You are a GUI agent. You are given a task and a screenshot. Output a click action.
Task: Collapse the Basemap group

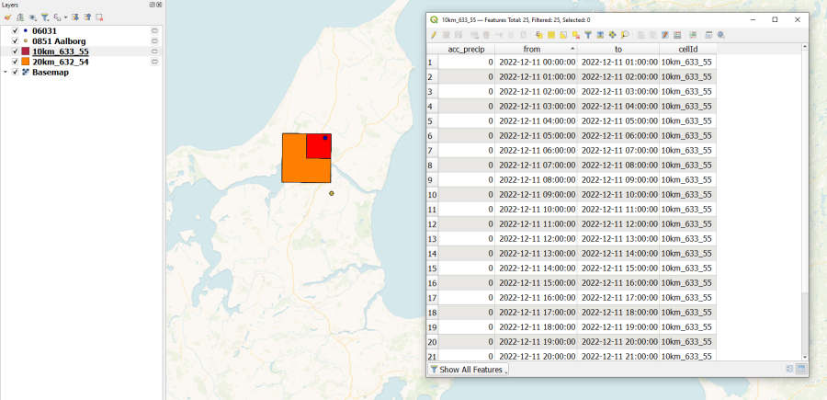[6, 72]
